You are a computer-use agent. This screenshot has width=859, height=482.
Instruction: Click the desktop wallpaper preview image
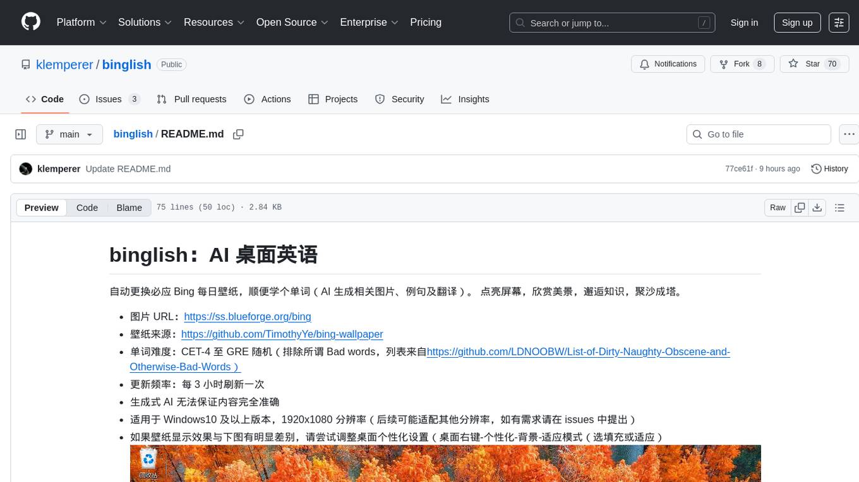(445, 464)
